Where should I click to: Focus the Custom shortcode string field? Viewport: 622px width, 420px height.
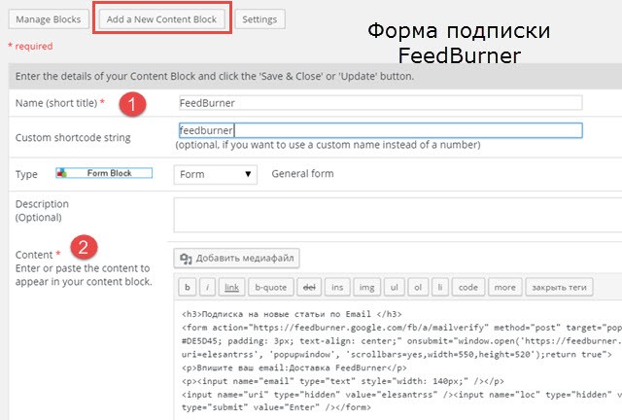pos(380,130)
